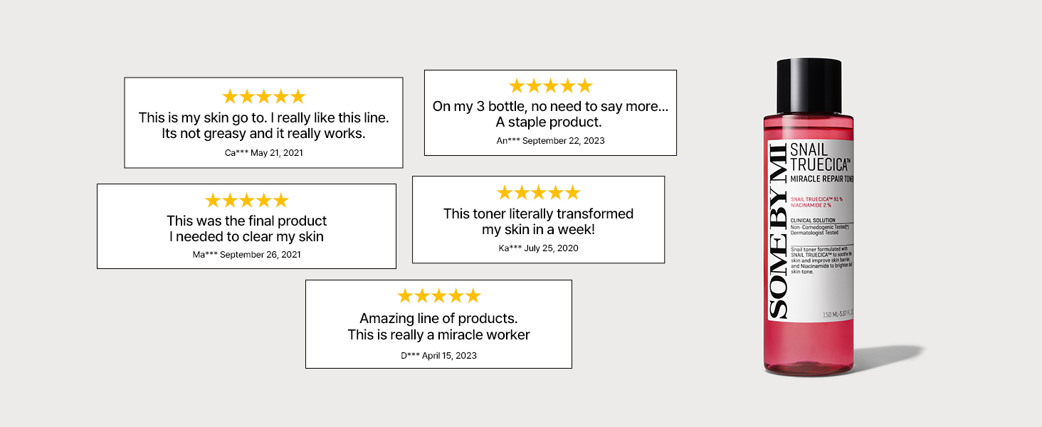The width and height of the screenshot is (1042, 427).
Task: Click reviewer An*** September 22, 2023
Action: (x=550, y=141)
